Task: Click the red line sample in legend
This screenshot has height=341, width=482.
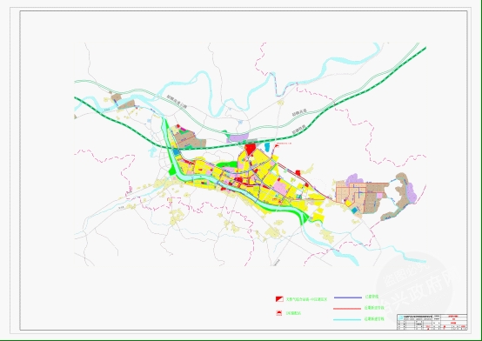Action: click(x=347, y=309)
